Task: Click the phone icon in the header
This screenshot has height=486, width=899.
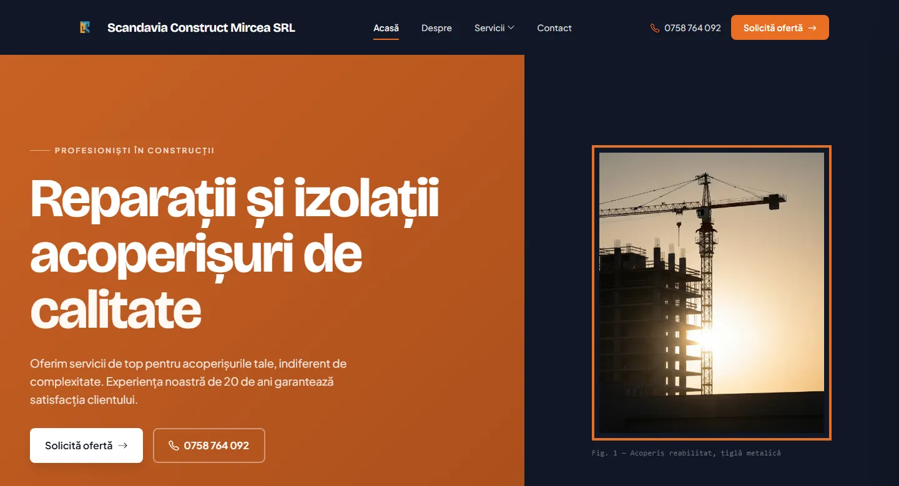Action: 655,28
